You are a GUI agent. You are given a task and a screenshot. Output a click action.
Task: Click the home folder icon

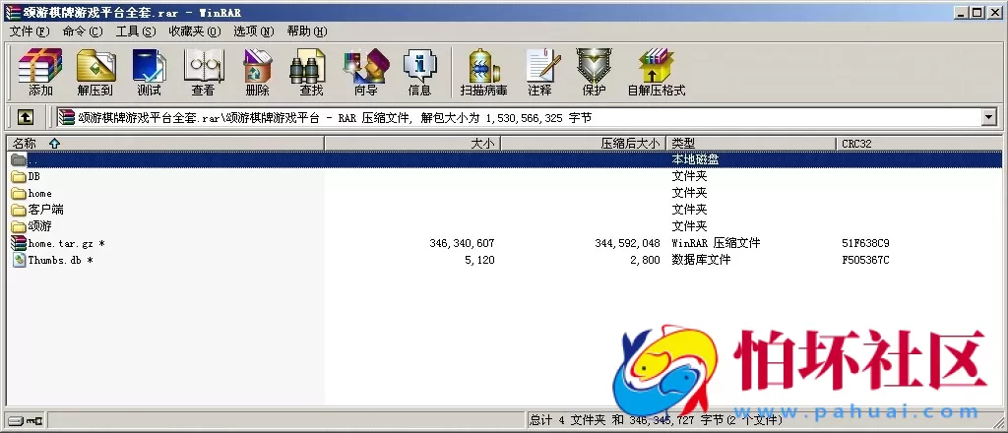pos(19,193)
